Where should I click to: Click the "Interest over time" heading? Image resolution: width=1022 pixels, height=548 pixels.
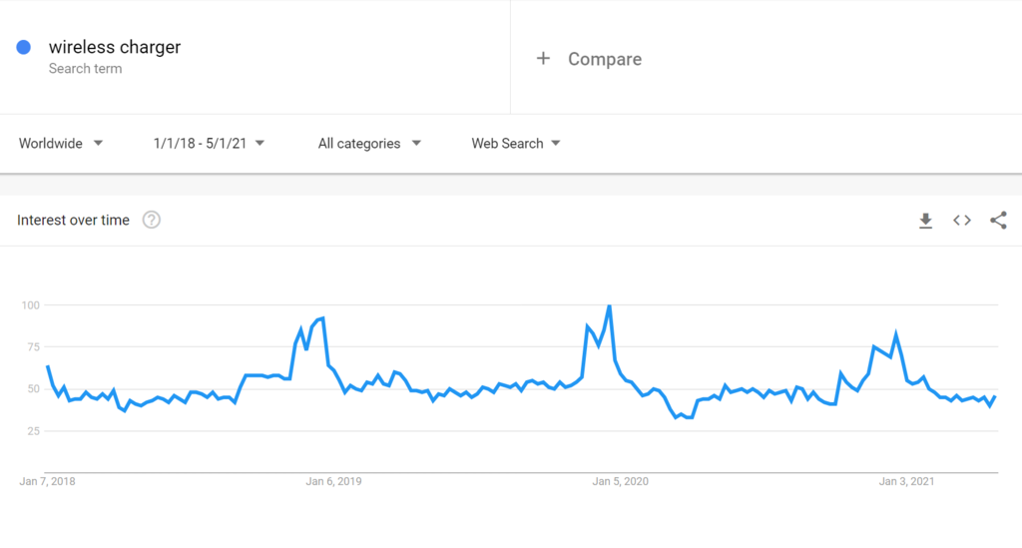click(x=73, y=221)
